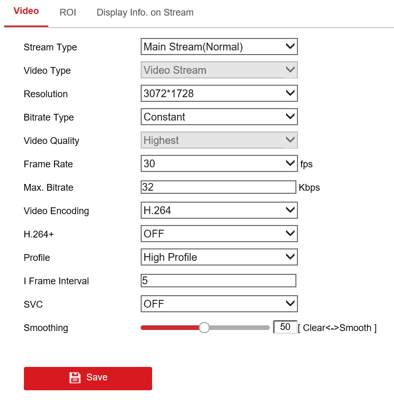The width and height of the screenshot is (394, 410).
Task: Click the Smoothing slider handle
Action: (204, 327)
